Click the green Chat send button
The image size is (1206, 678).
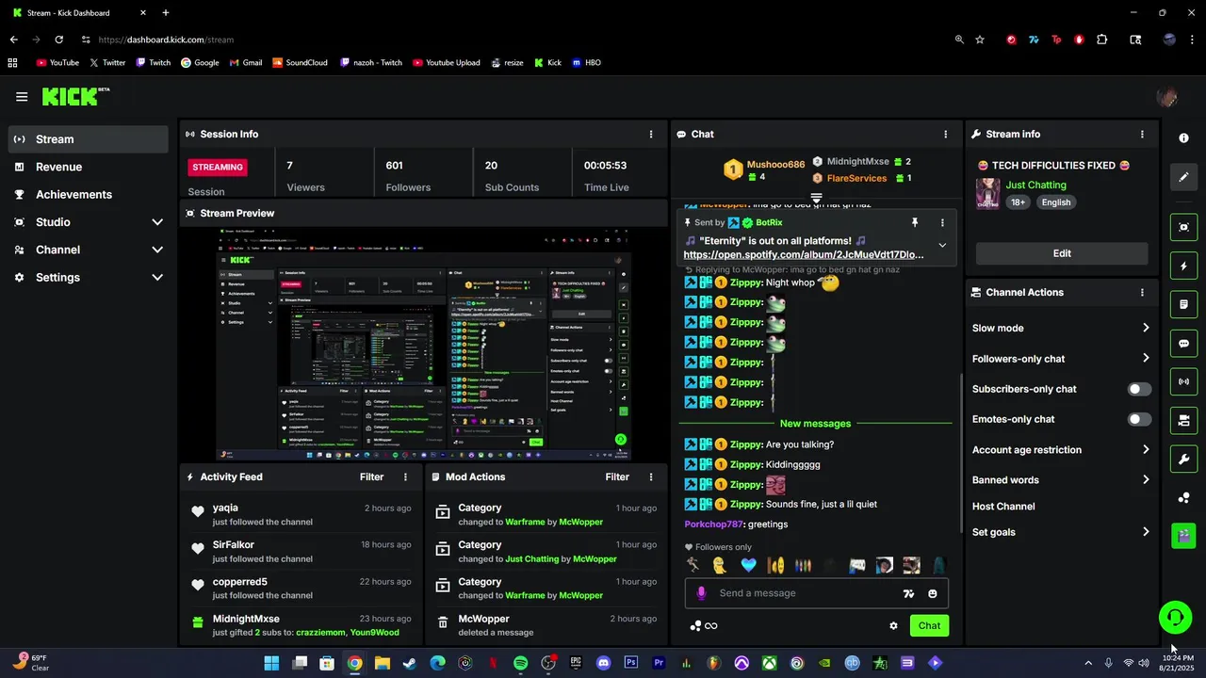(929, 625)
